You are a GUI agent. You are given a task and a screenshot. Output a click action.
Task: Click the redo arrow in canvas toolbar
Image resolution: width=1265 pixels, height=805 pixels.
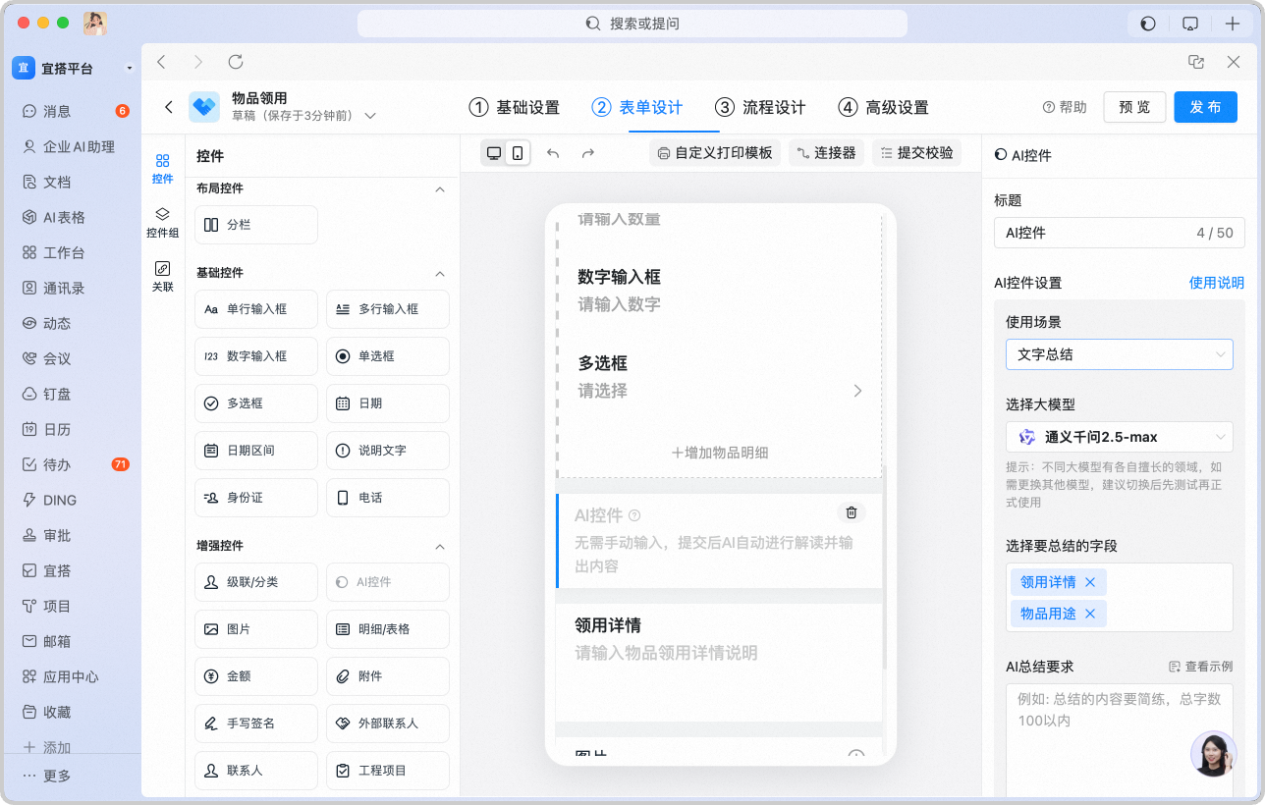pyautogui.click(x=588, y=153)
